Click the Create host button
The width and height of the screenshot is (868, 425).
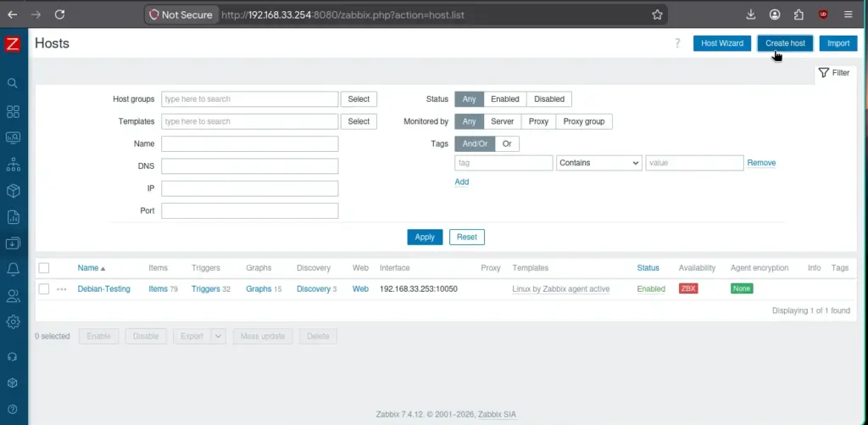click(x=785, y=43)
